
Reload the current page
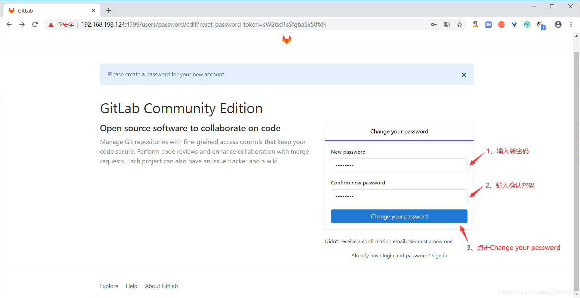[35, 24]
